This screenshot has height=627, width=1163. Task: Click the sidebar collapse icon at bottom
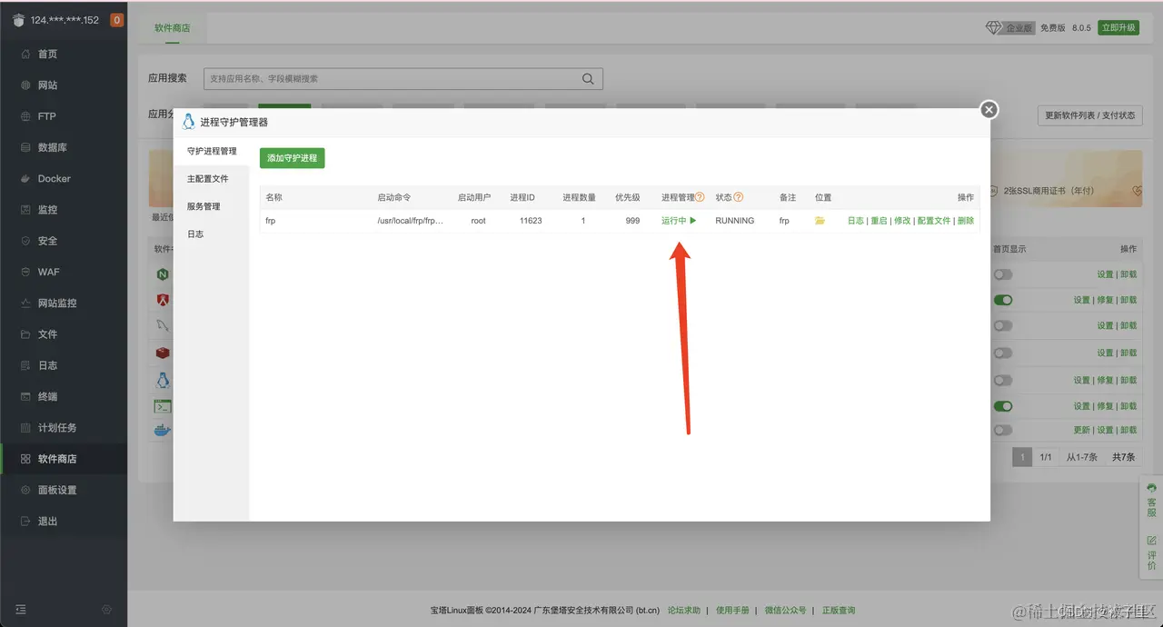pos(21,609)
